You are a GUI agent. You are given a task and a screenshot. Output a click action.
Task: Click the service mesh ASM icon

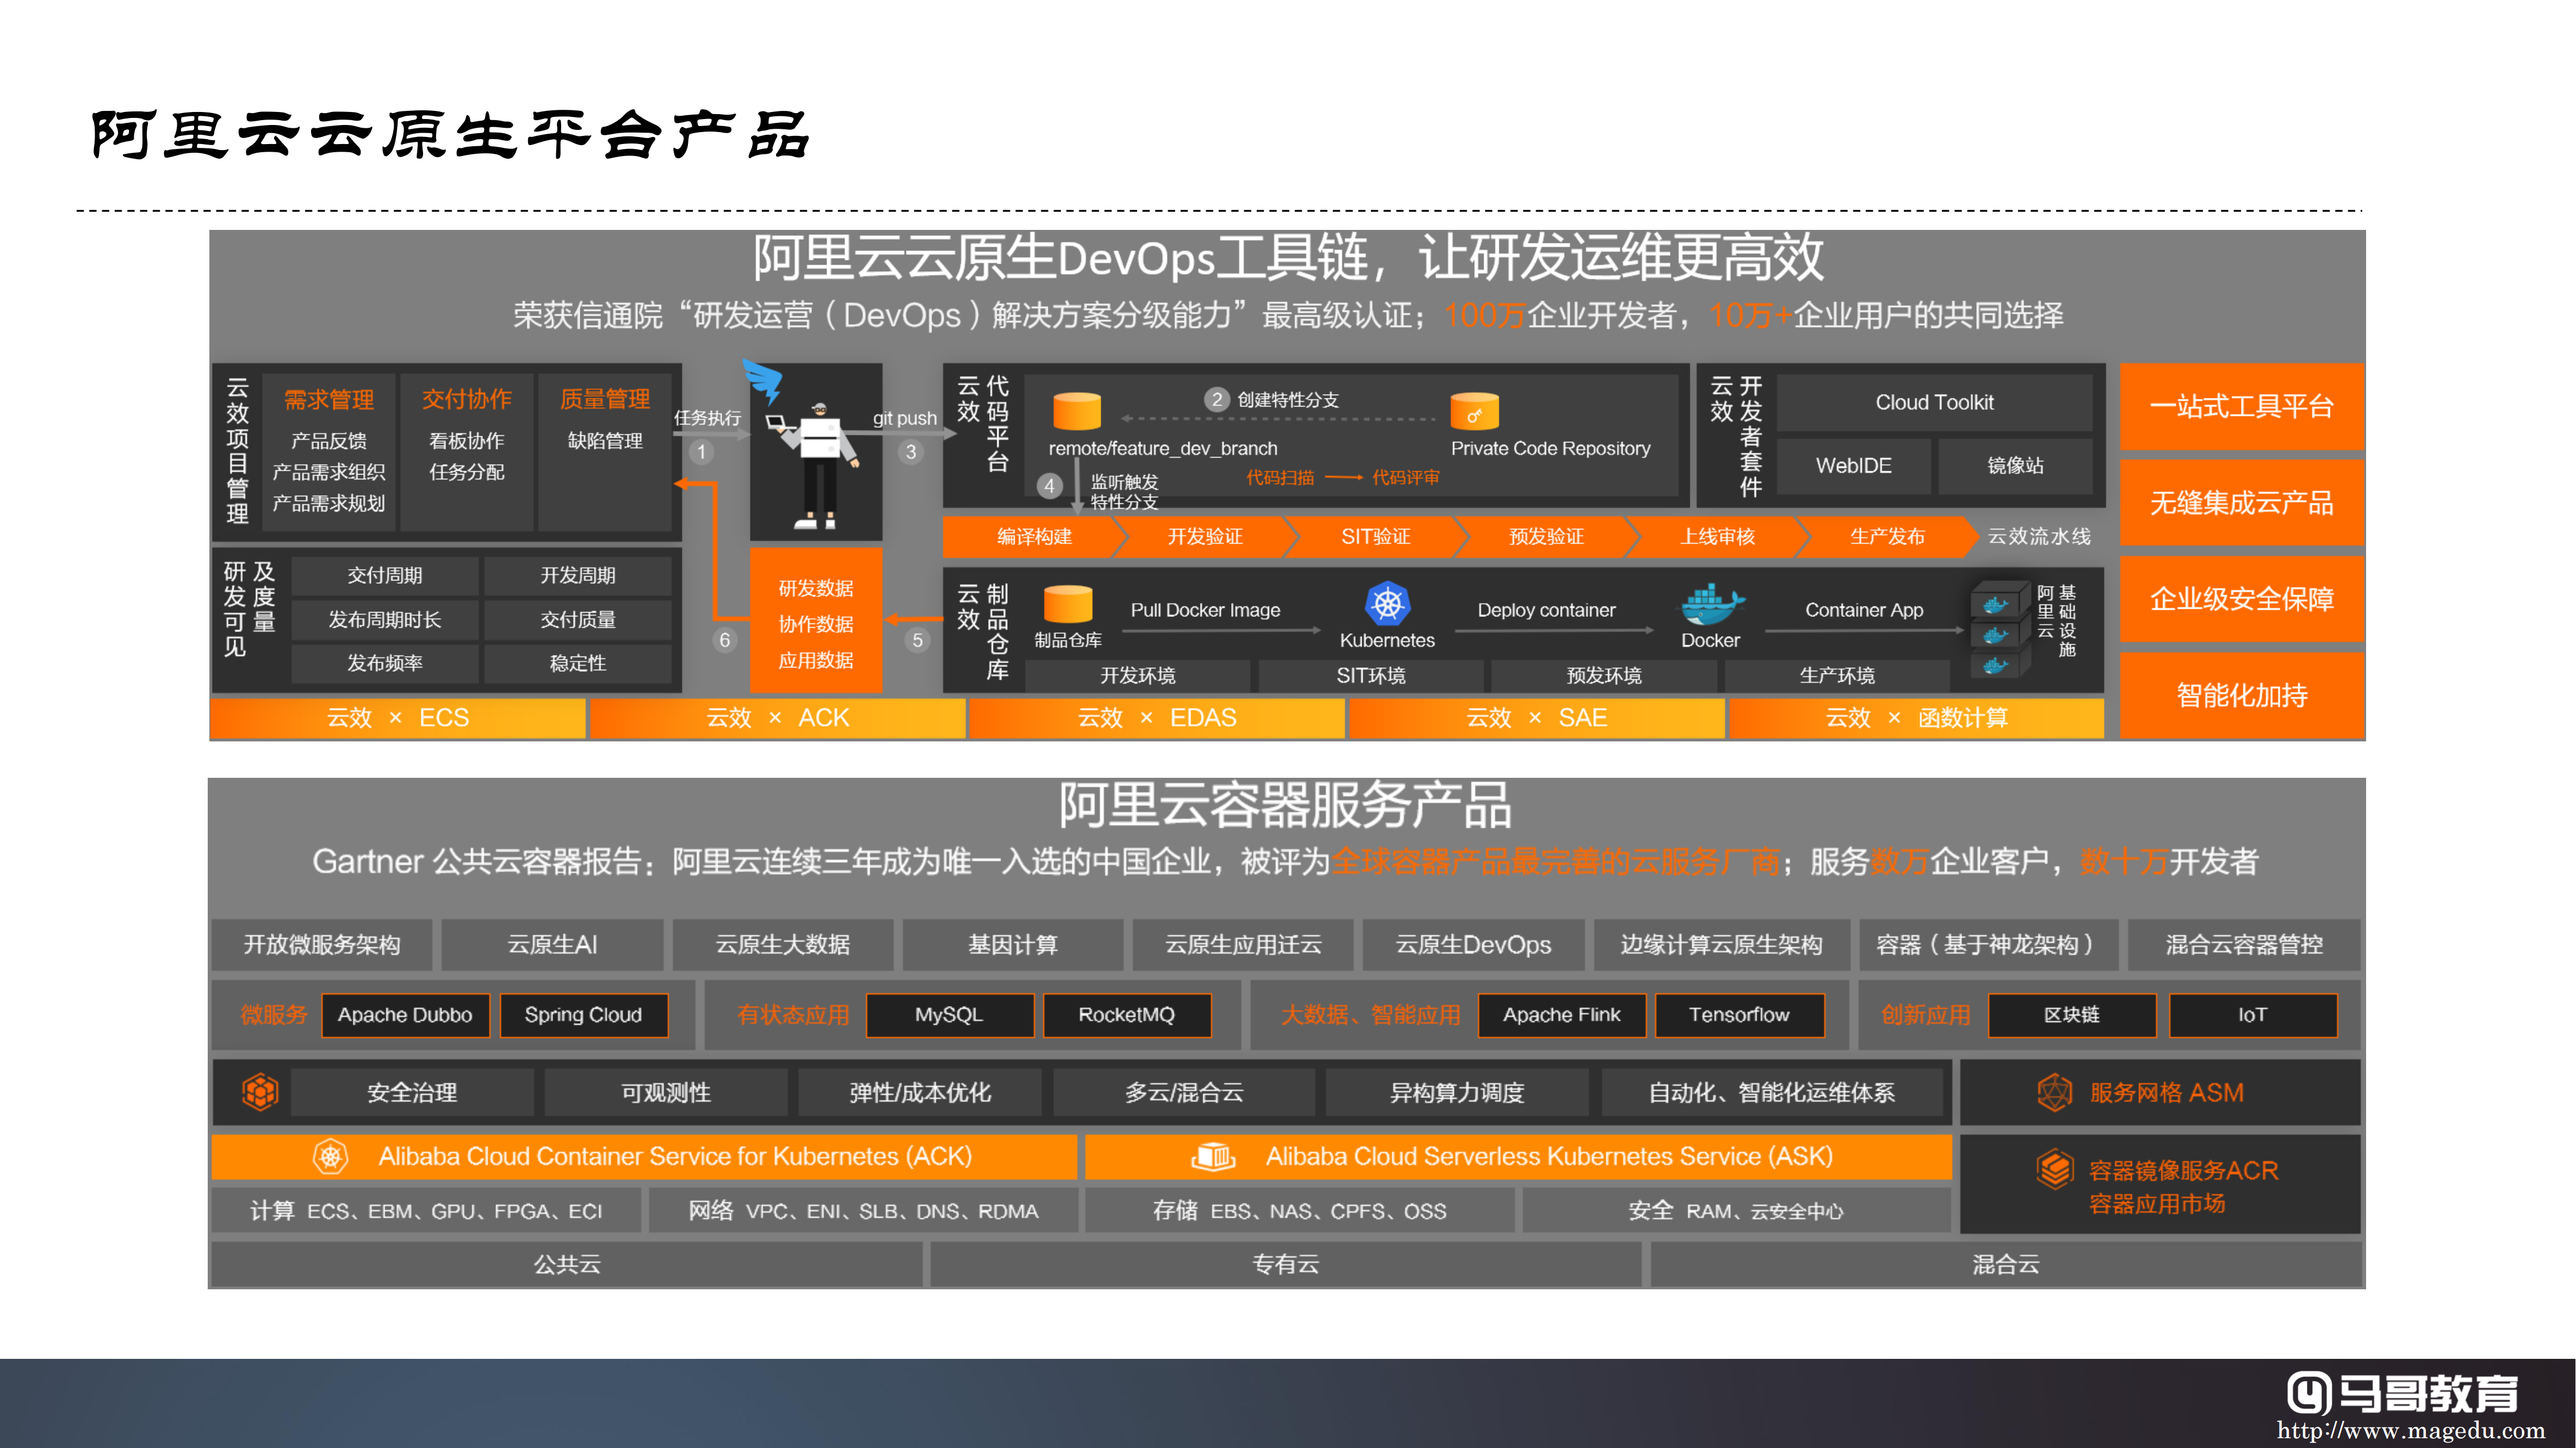(2054, 1092)
